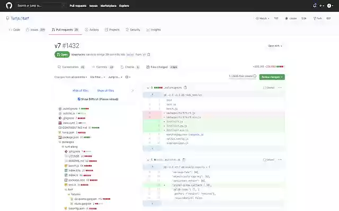
Task: Mark .eslintrc.js as Viewed
Action: pos(269,160)
